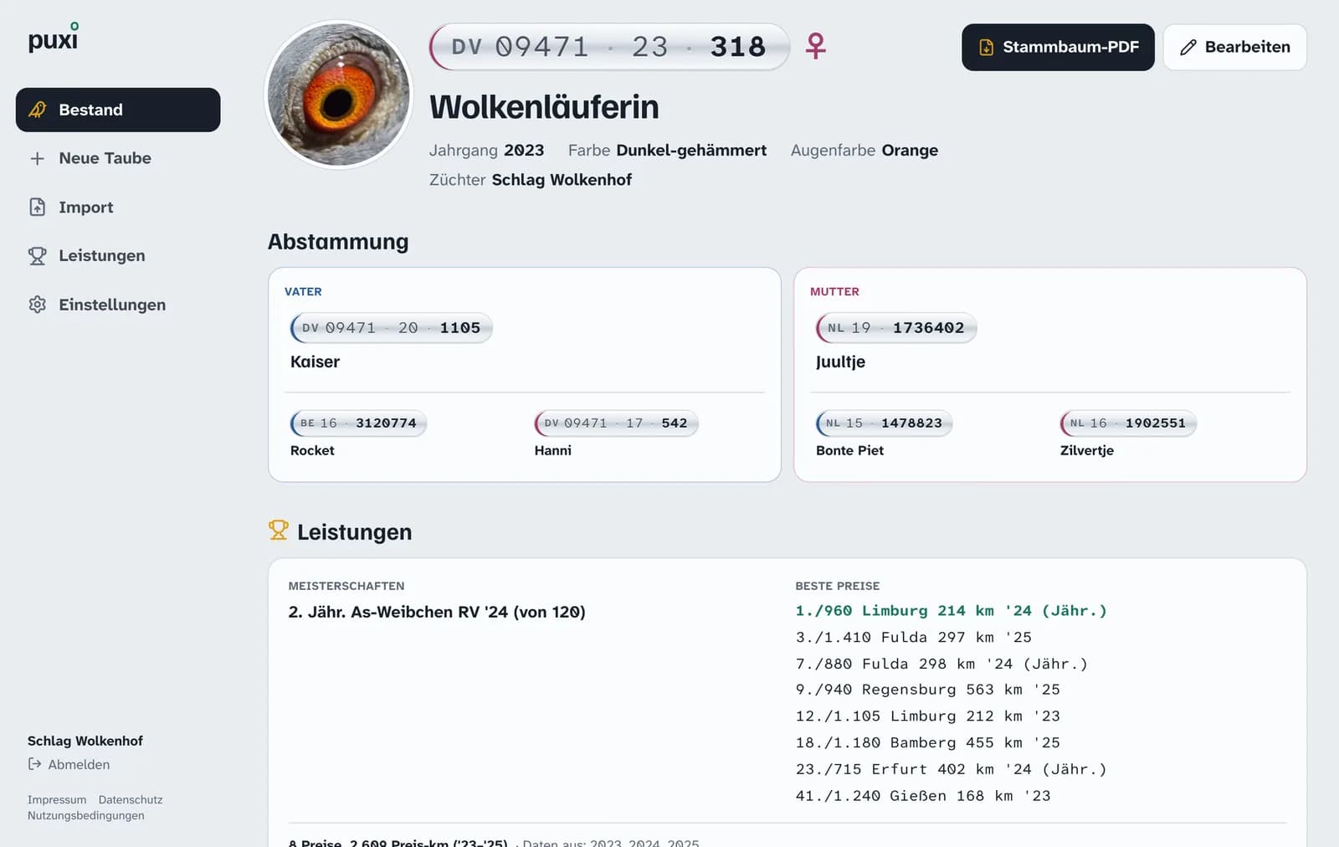Click the trophy icon next to Leistungen heading

tap(278, 530)
